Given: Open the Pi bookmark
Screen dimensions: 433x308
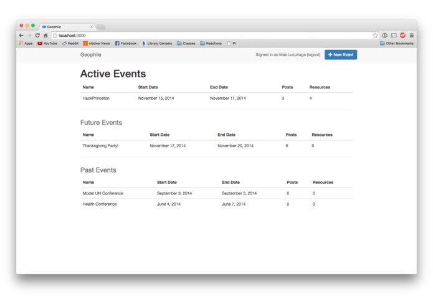Looking at the screenshot, I should click(231, 44).
